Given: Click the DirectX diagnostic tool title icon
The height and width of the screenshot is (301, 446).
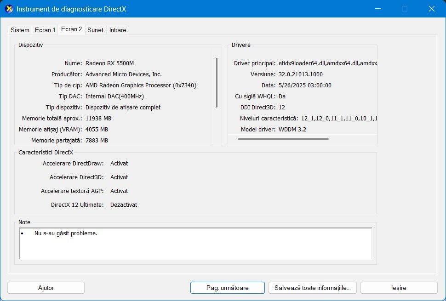Looking at the screenshot, I should pos(9,9).
